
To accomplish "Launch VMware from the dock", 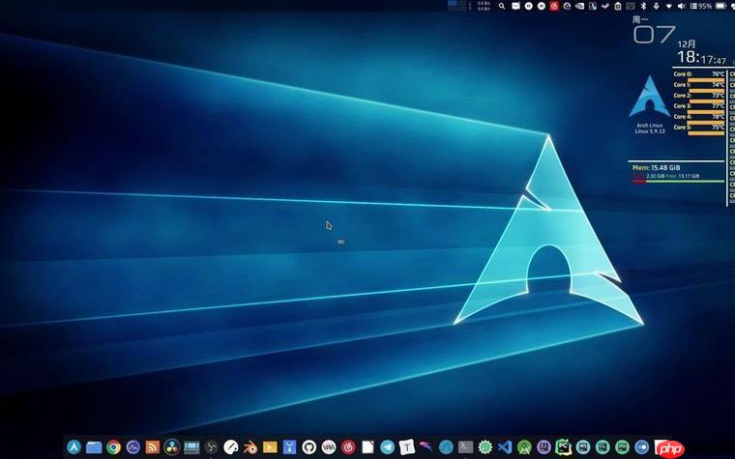I will [329, 447].
